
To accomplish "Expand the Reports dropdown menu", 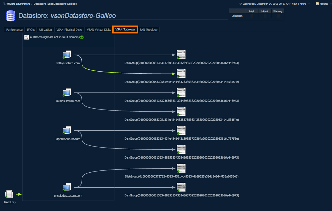I will [330, 4].
